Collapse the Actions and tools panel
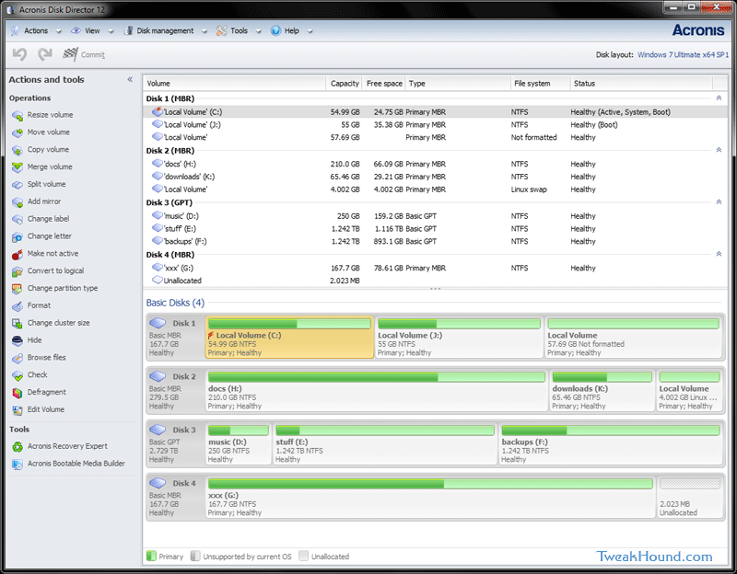Viewport: 737px width, 574px height. pos(130,79)
